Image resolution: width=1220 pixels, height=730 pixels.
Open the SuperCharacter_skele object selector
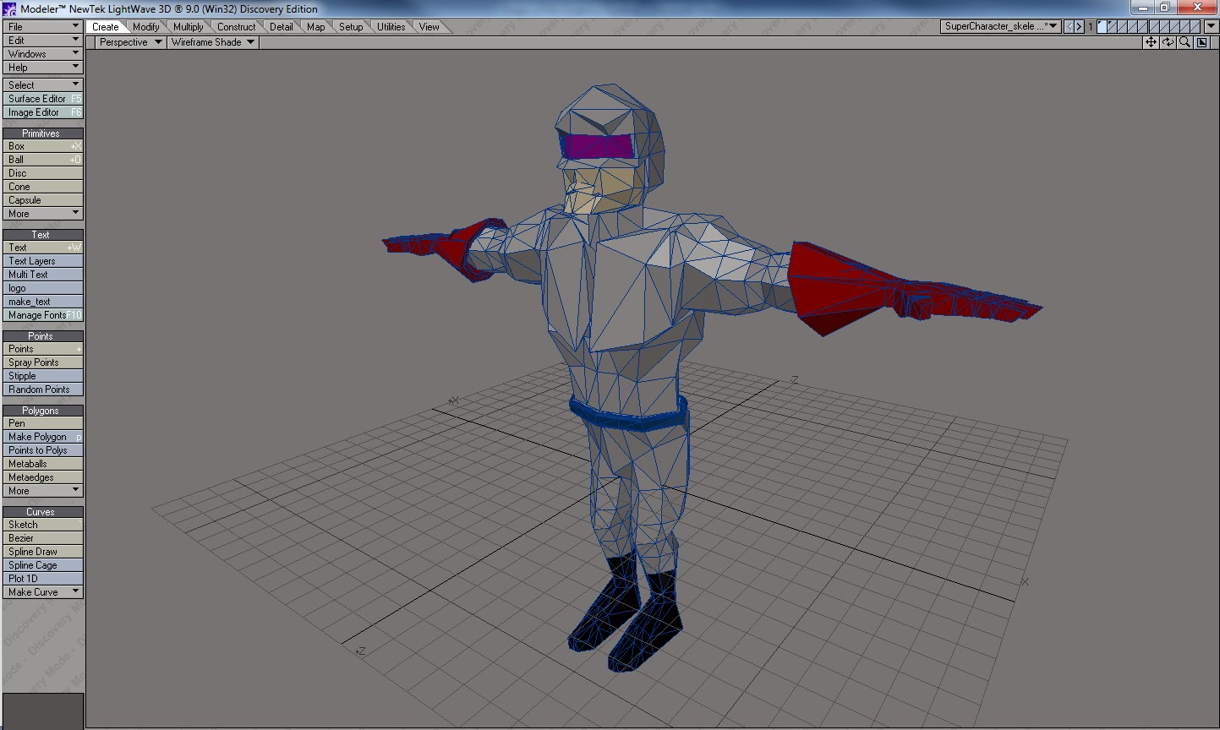pyautogui.click(x=1000, y=26)
